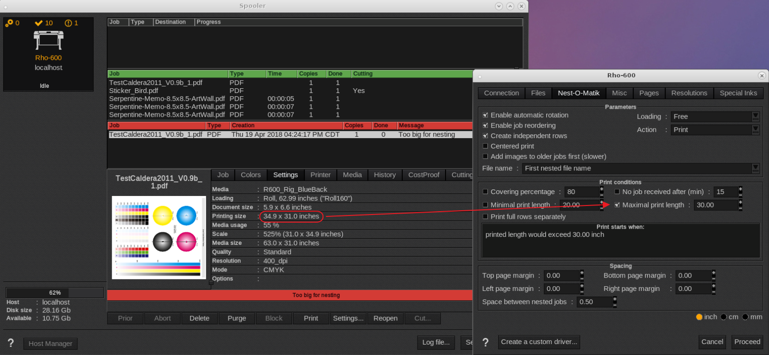Viewport: 769px width, 355px height.
Task: Open the CostProof tab
Action: click(424, 175)
